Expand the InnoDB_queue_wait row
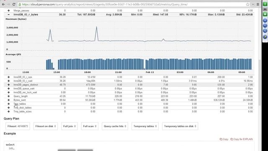The width and height of the screenshot is (268, 151). 8,89
